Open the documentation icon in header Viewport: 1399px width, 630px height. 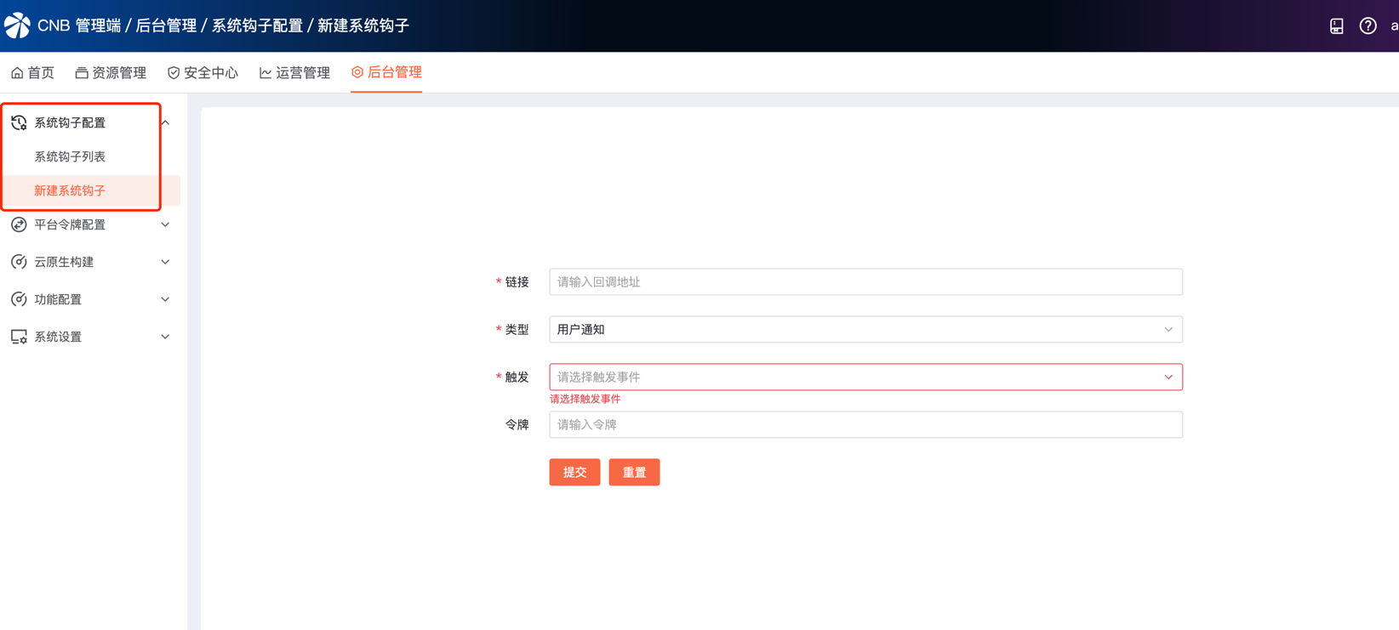[x=1336, y=26]
